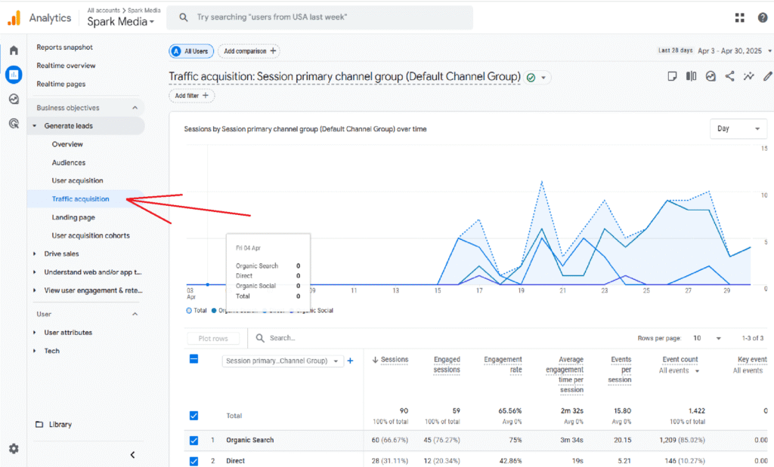Viewport: 774px width, 467px height.
Task: Open the Session primary Channel Group dimension dropdown
Action: point(283,361)
